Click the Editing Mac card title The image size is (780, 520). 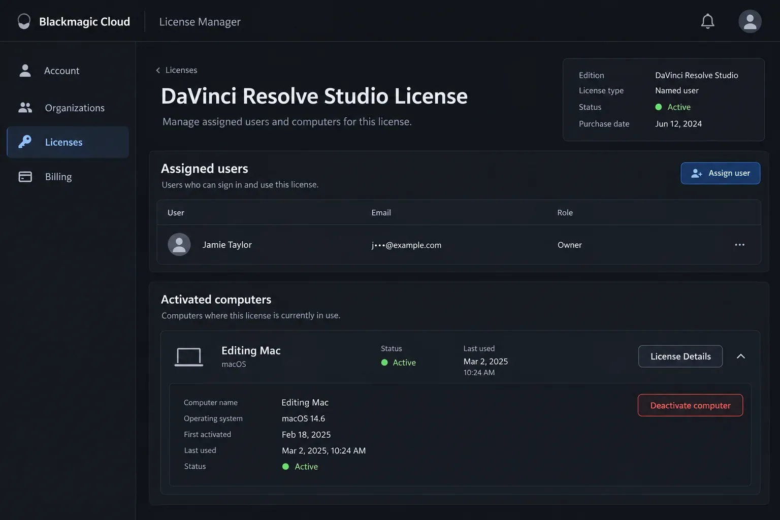click(251, 350)
